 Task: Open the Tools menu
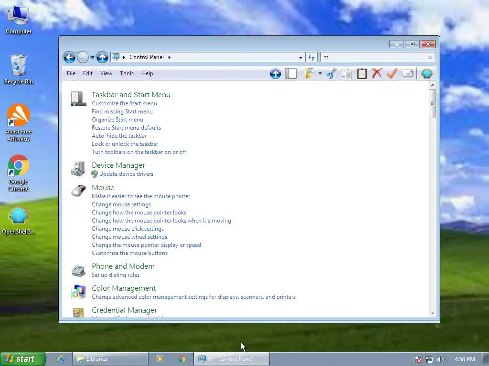click(127, 73)
